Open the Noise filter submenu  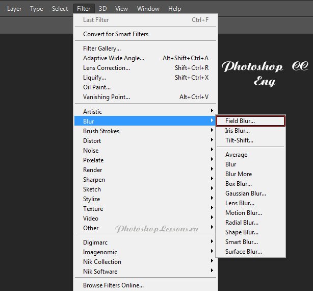[x=91, y=151]
